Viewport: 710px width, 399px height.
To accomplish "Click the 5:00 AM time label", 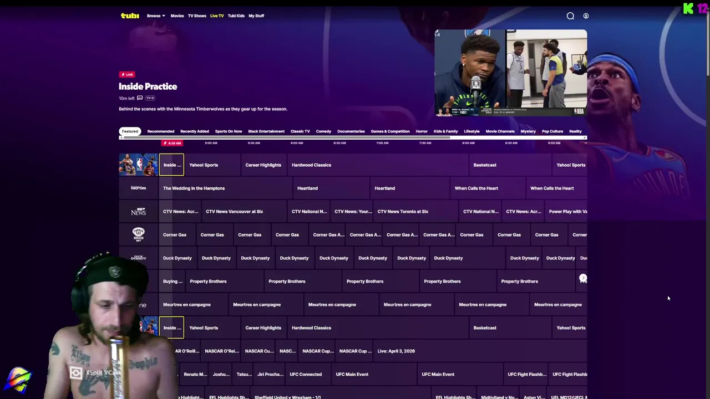I will tap(211, 143).
